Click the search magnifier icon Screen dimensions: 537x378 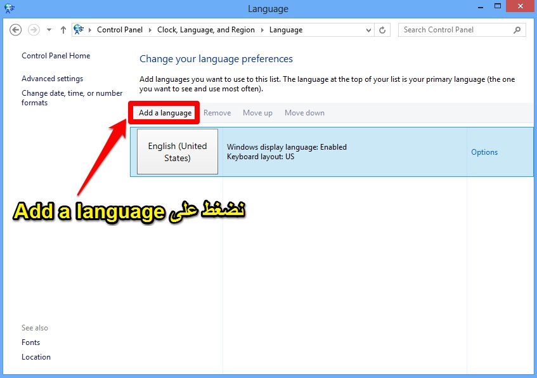tap(517, 30)
